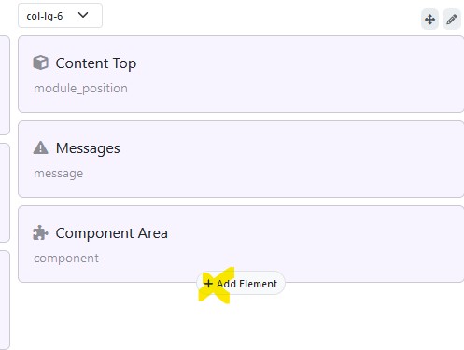Click the pencil edit column icon
The image size is (464, 350).
pos(452,20)
